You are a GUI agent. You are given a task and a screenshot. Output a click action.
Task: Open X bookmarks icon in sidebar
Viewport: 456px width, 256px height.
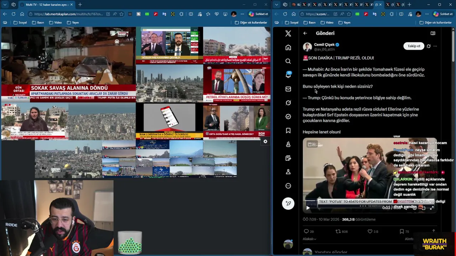pyautogui.click(x=288, y=130)
